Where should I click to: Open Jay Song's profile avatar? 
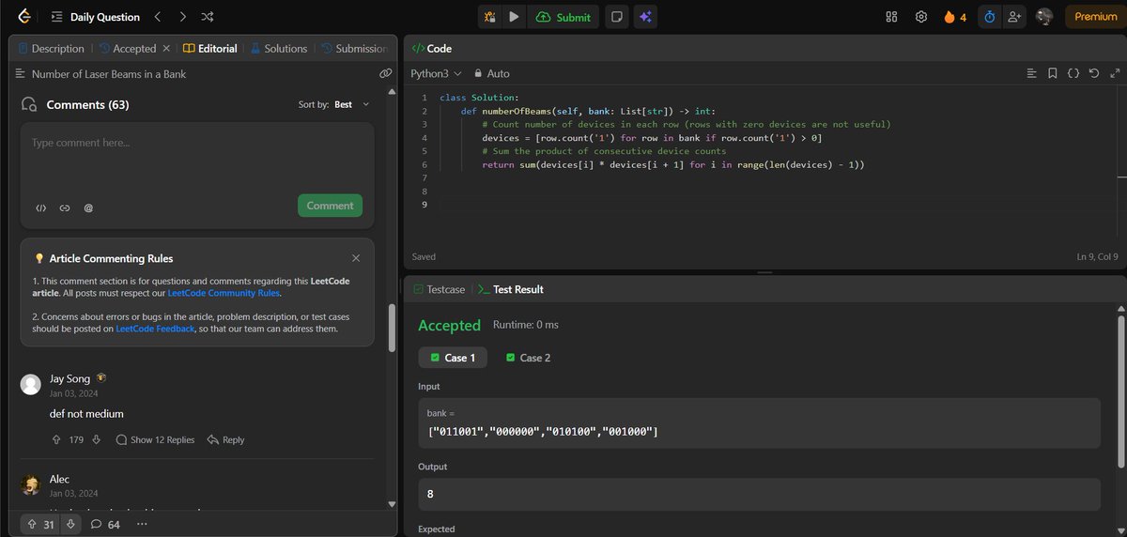31,383
